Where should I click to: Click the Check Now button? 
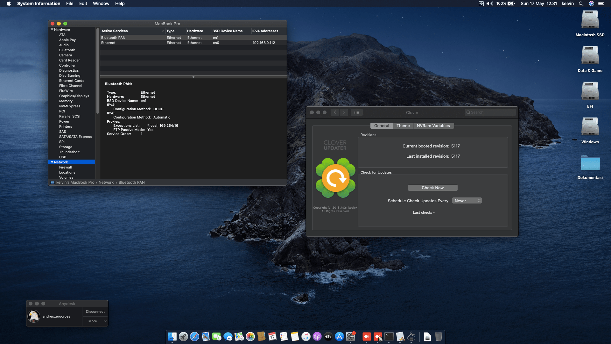click(x=432, y=188)
